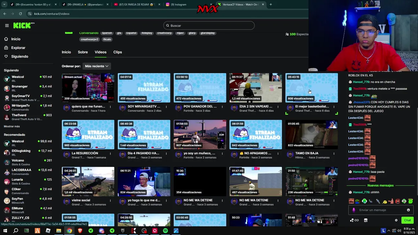Open Volcano recommended channel
Image resolution: width=418 pixels, height=235 pixels.
point(28,162)
